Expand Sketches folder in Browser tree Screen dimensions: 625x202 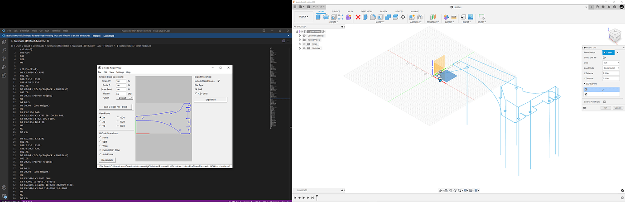coord(300,48)
